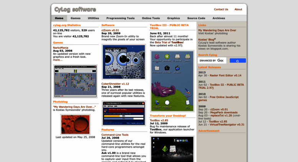This screenshot has height=162, width=298.
Task: View the Archives tab
Action: 219,18
